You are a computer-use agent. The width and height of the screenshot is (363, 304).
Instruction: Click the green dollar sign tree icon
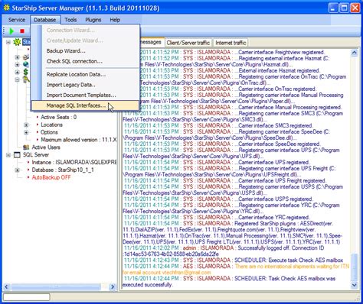[x=25, y=72]
